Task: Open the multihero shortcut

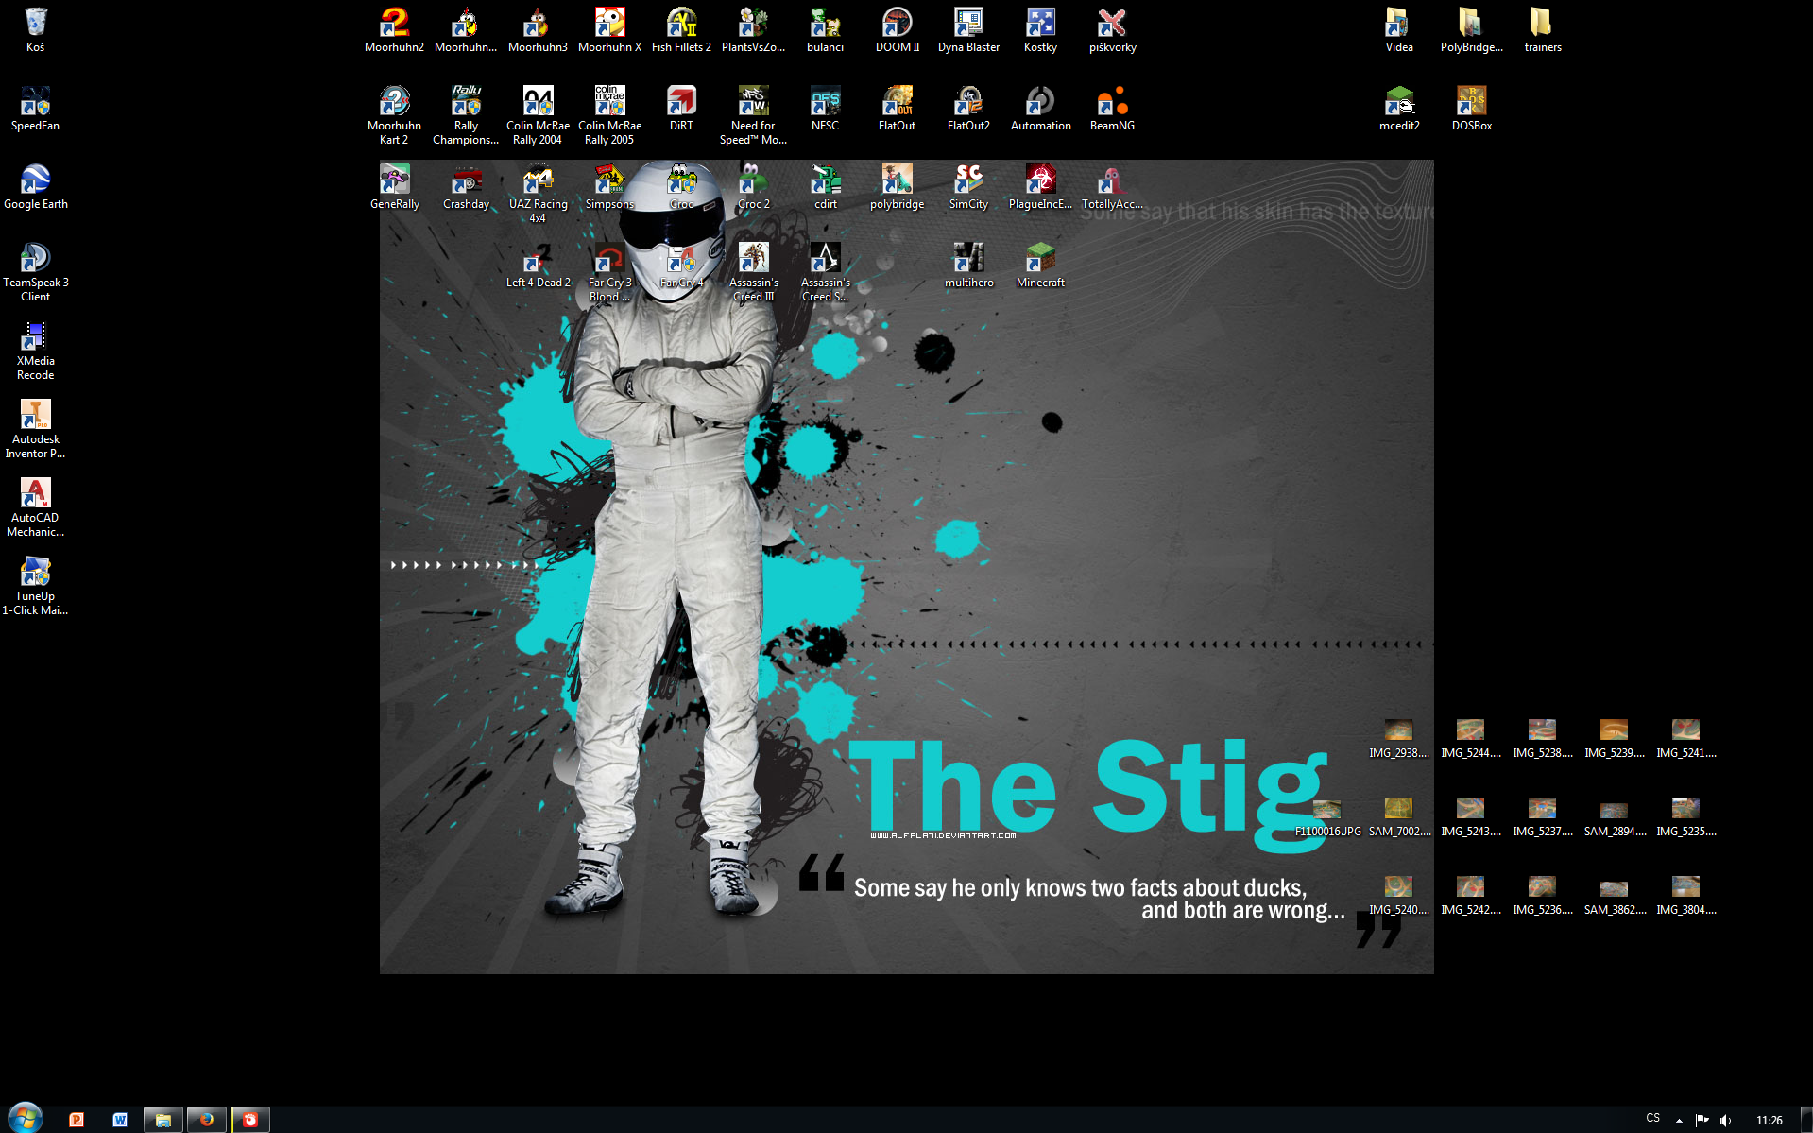Action: point(968,266)
